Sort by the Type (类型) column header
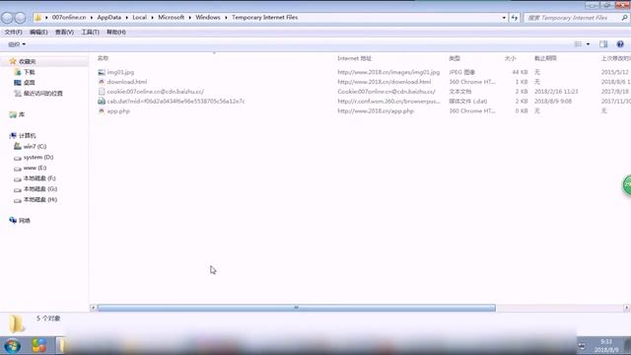The width and height of the screenshot is (631, 355). [x=455, y=58]
